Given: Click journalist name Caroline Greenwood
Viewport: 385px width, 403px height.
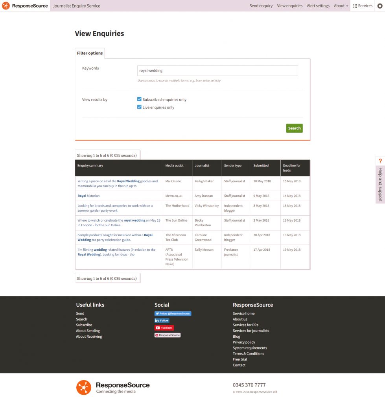Looking at the screenshot, I should pyautogui.click(x=203, y=237).
